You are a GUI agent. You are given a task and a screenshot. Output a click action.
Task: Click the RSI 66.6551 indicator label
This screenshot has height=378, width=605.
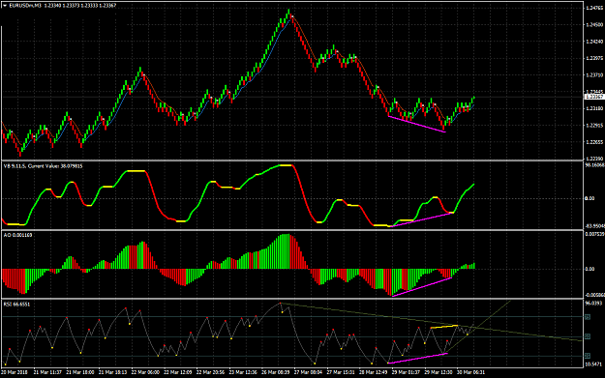17,305
